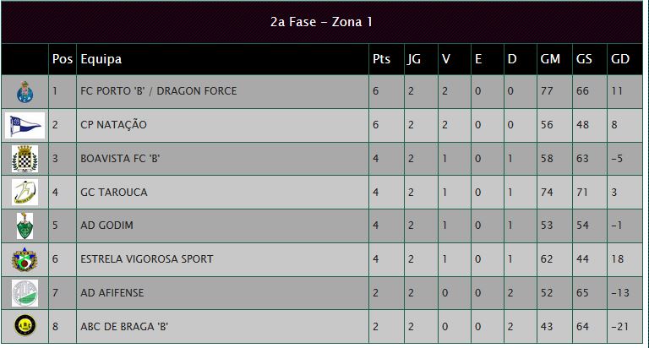Select the GD column header
The width and height of the screenshot is (649, 348).
620,59
